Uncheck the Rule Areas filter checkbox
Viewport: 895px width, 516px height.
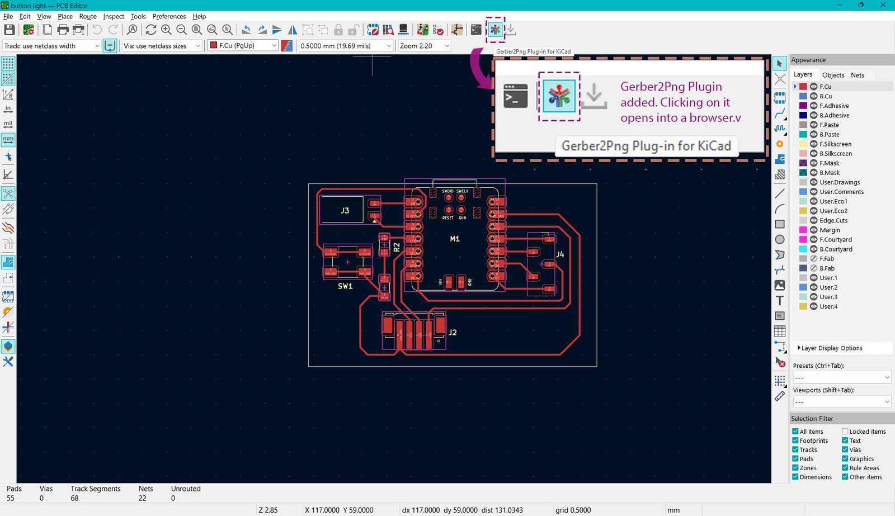pyautogui.click(x=845, y=468)
